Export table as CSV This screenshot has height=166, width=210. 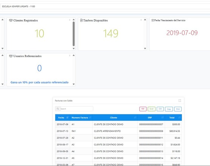(x=160, y=109)
